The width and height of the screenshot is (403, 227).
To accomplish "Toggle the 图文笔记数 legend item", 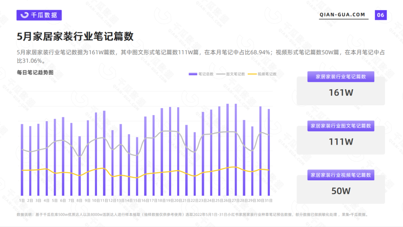I will 235,74.
